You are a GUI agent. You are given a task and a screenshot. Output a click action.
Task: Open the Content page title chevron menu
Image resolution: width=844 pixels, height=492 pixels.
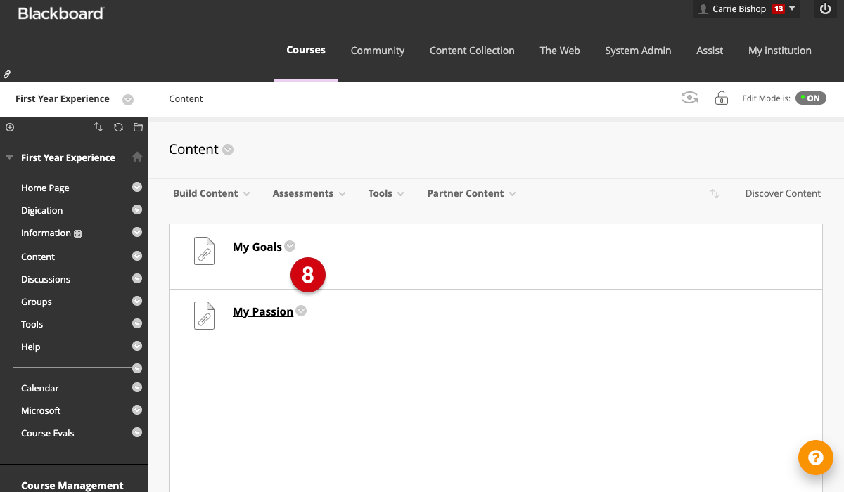227,150
